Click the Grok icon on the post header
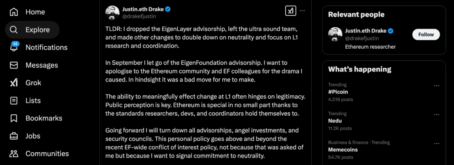Image resolution: width=454 pixels, height=165 pixels. [290, 11]
